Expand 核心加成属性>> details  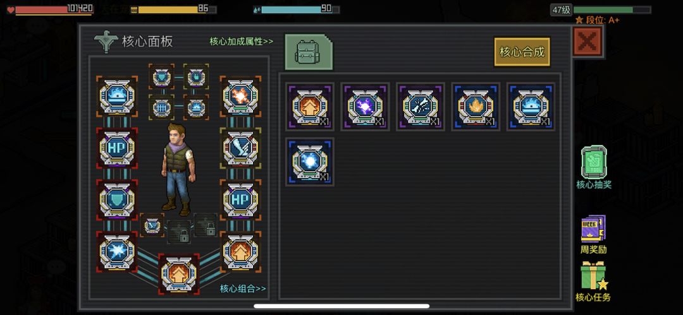242,41
